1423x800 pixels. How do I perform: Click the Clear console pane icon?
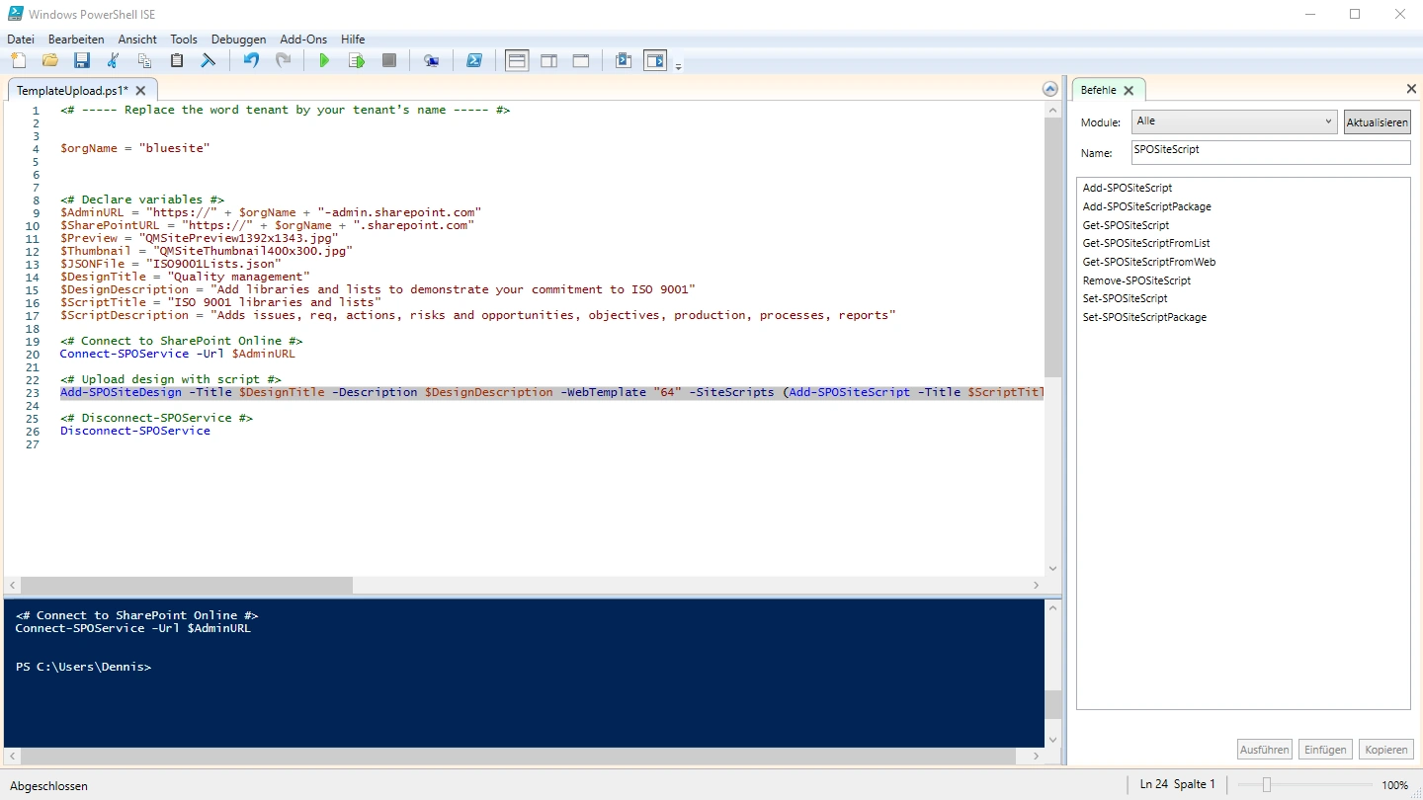209,61
